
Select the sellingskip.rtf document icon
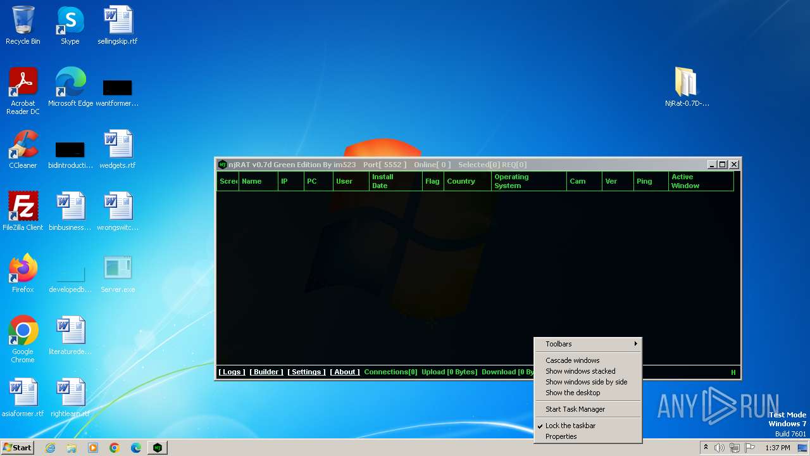click(x=118, y=25)
